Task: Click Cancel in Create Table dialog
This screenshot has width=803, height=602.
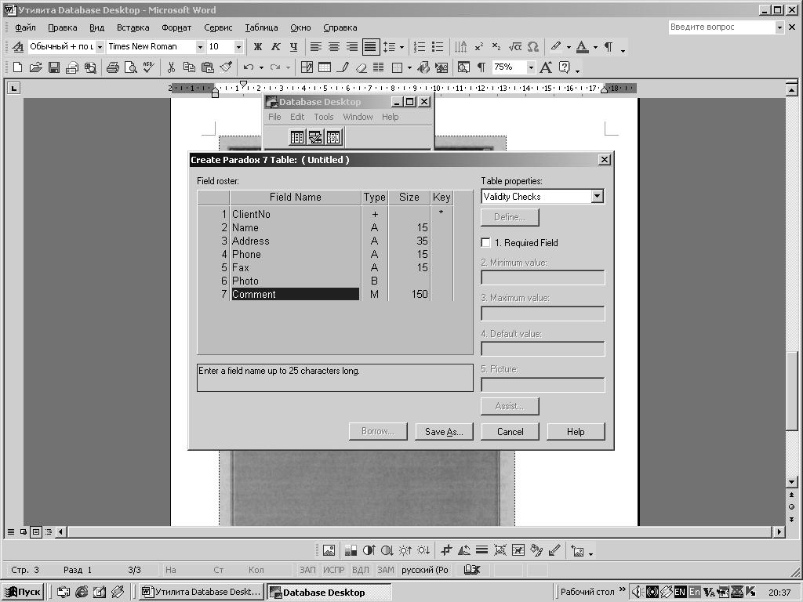Action: (x=510, y=432)
